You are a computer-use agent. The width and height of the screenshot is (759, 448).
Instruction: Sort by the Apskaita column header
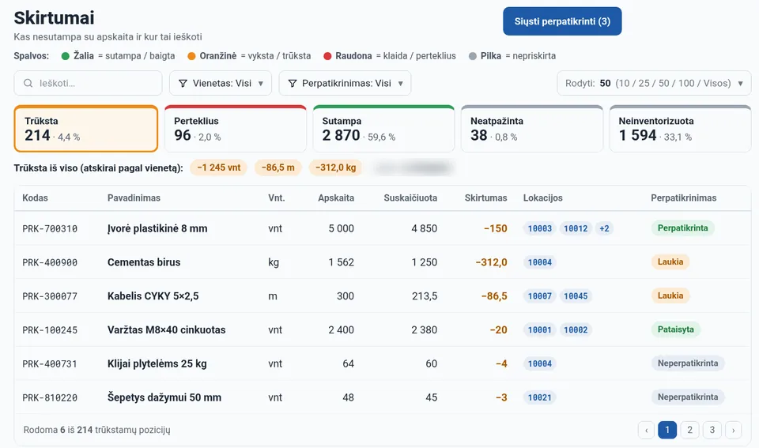point(336,198)
